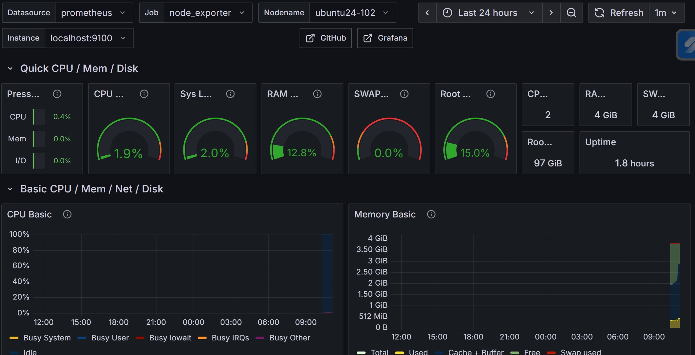Toggle Busy Iowait series in CPU legend

point(170,338)
